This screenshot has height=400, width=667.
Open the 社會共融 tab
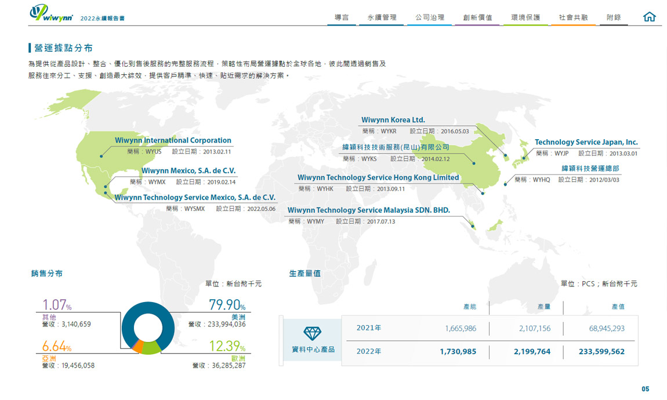click(573, 17)
